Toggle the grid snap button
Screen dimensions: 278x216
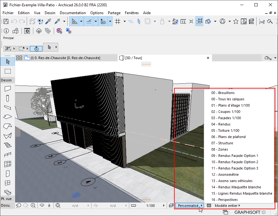[118, 21]
